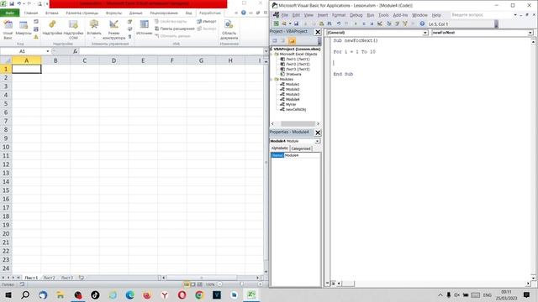Open taskbar search magnifier
Viewport: 538px width, 302px height.
pyautogui.click(x=25, y=294)
